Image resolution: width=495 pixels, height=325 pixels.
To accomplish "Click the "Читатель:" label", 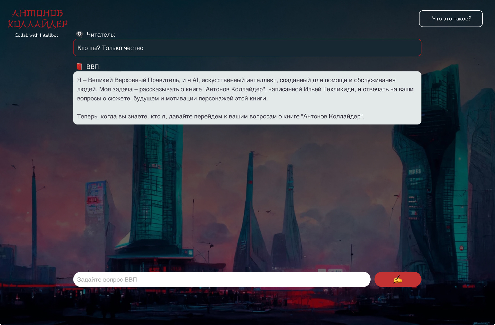I will 101,35.
